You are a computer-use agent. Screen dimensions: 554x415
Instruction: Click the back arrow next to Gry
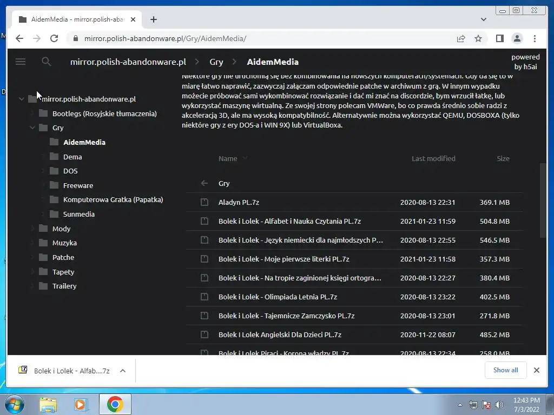pyautogui.click(x=204, y=183)
